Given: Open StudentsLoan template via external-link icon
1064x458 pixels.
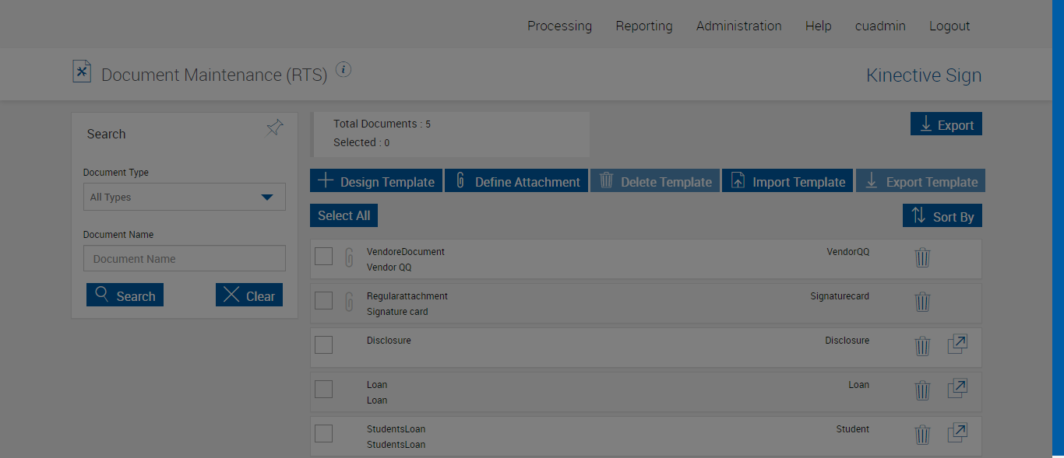Looking at the screenshot, I should tap(957, 433).
